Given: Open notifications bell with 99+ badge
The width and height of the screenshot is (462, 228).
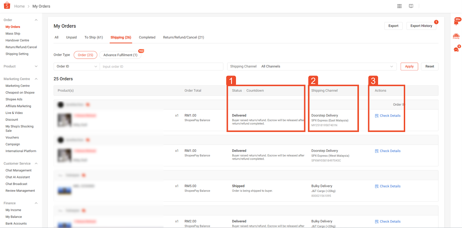Looking at the screenshot, I should coord(457,22).
